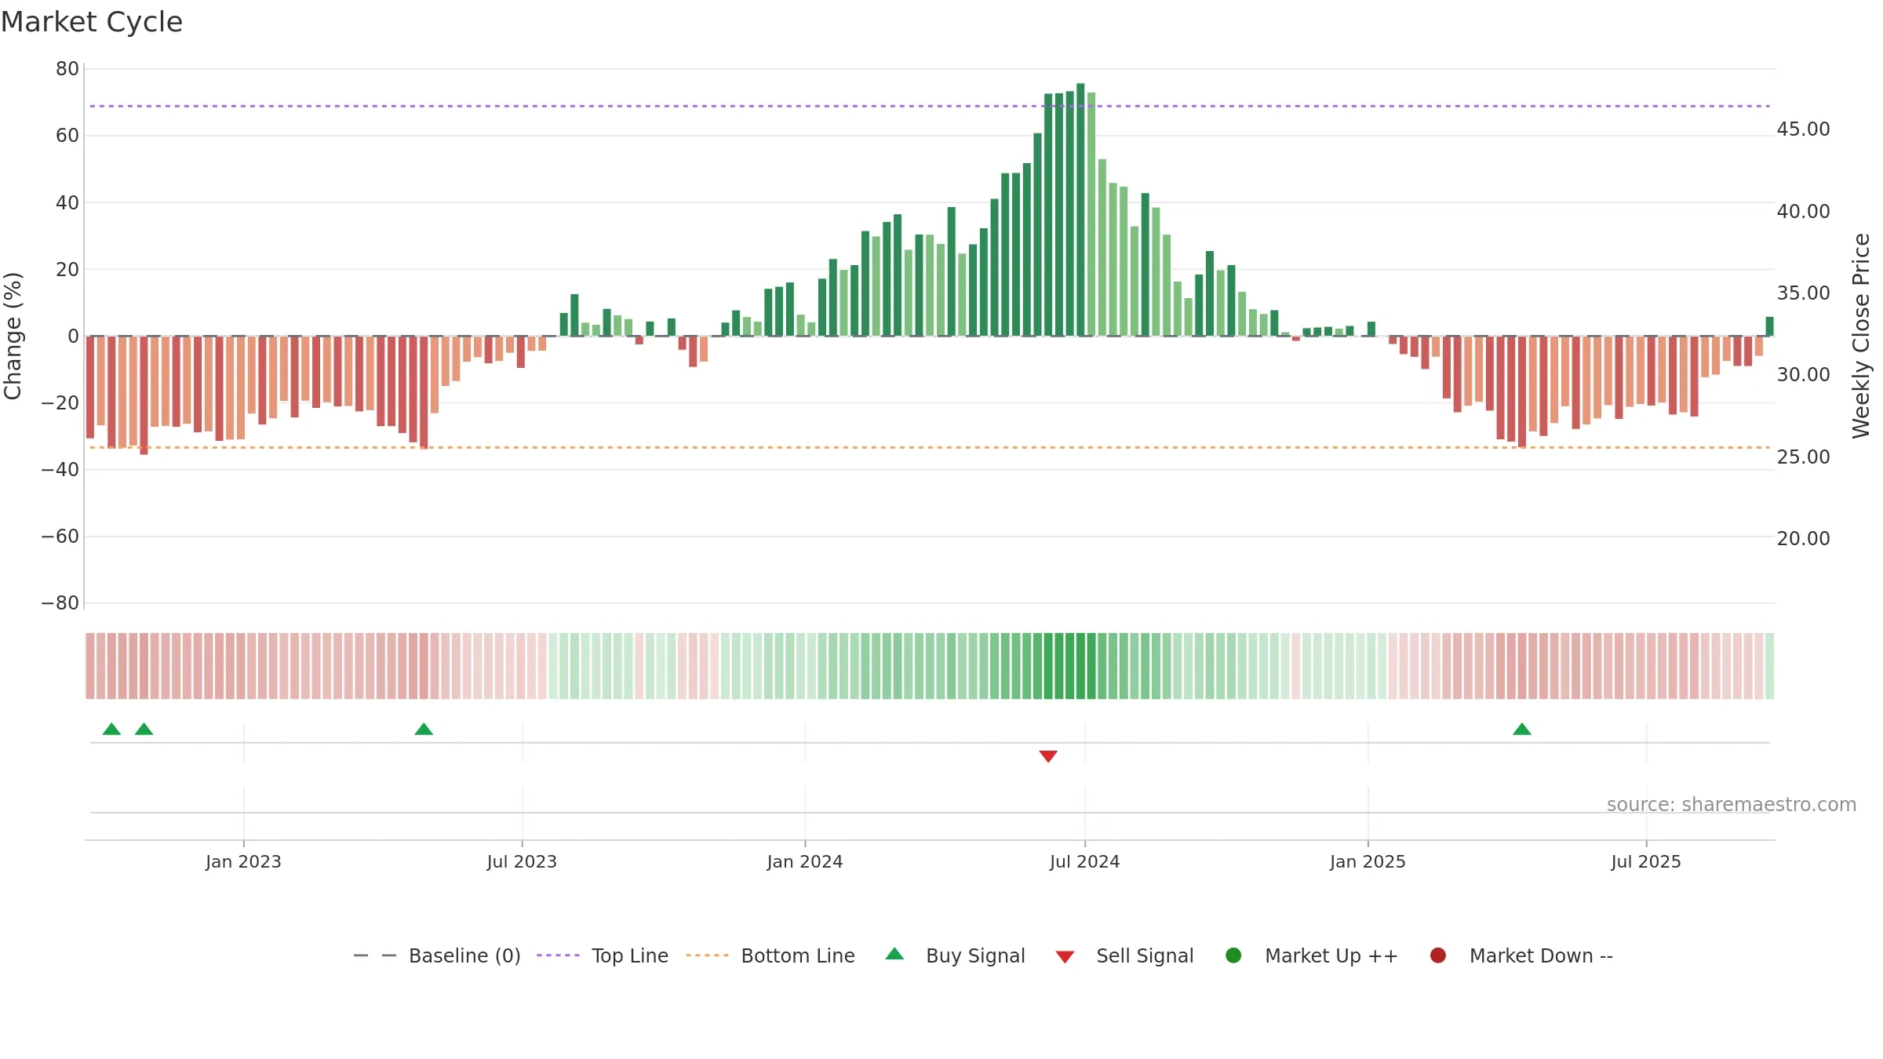
Task: Click the red sell signal triangle near Jun 2024
Action: (x=1048, y=756)
